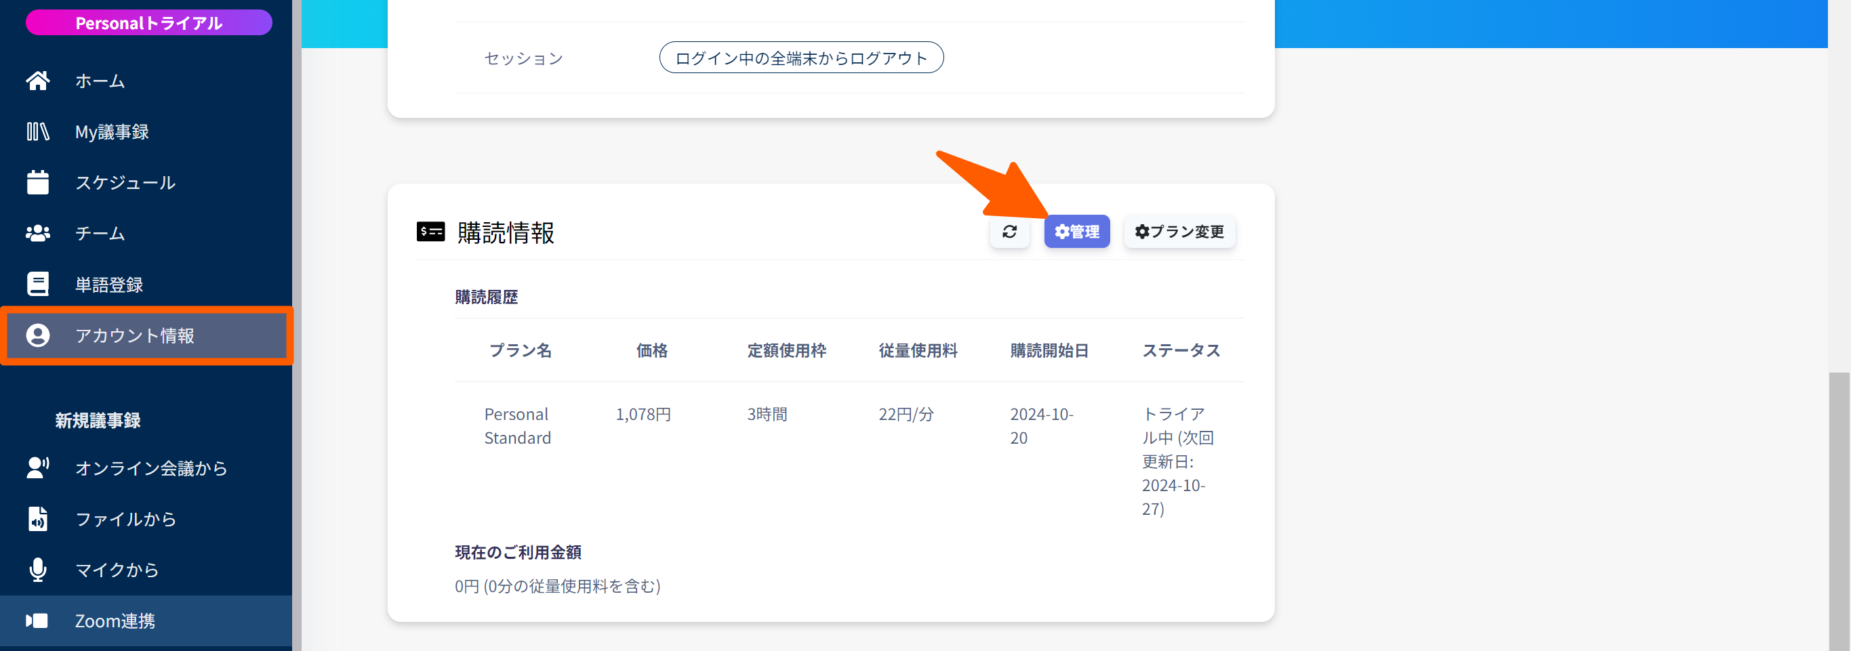Click the プラン変更 button
1851x651 pixels.
(1179, 232)
